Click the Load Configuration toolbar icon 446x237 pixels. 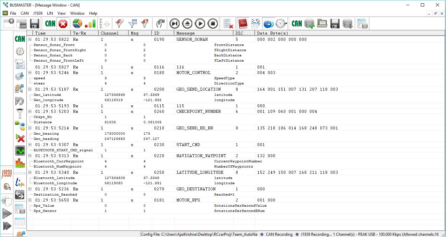22,23
